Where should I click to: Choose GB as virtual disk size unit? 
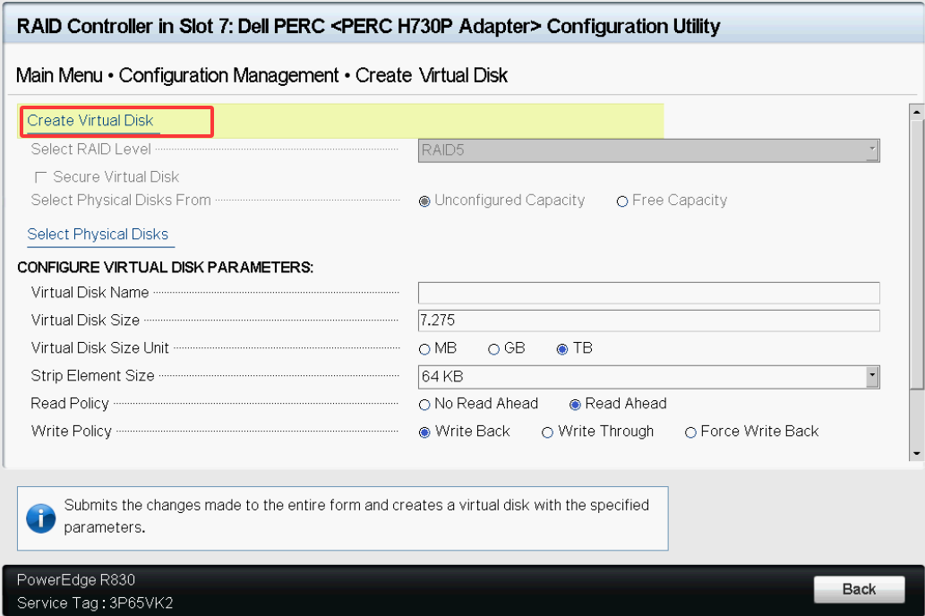click(493, 349)
